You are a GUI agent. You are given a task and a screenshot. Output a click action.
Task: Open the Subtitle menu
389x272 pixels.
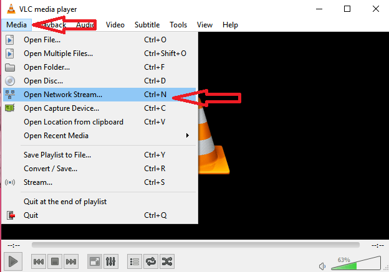click(147, 25)
